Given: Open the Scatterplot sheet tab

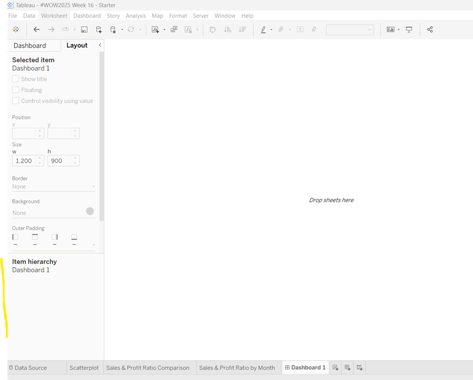Looking at the screenshot, I should pyautogui.click(x=84, y=367).
